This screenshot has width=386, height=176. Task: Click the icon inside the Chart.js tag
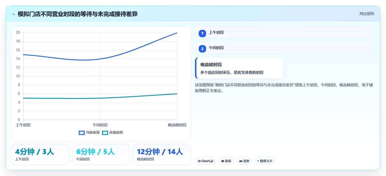199,161
